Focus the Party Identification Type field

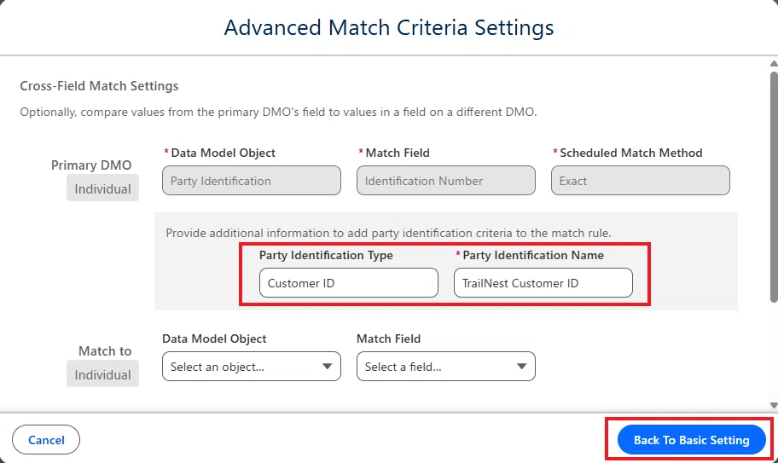[x=349, y=283]
